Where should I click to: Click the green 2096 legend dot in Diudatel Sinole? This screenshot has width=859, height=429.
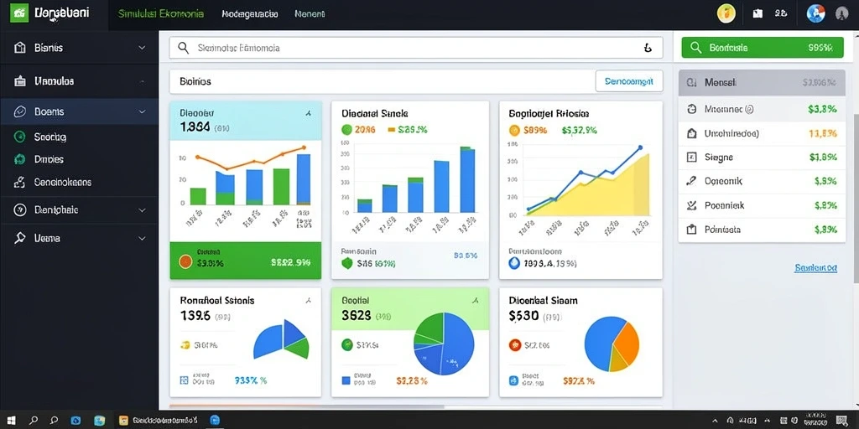coord(346,130)
